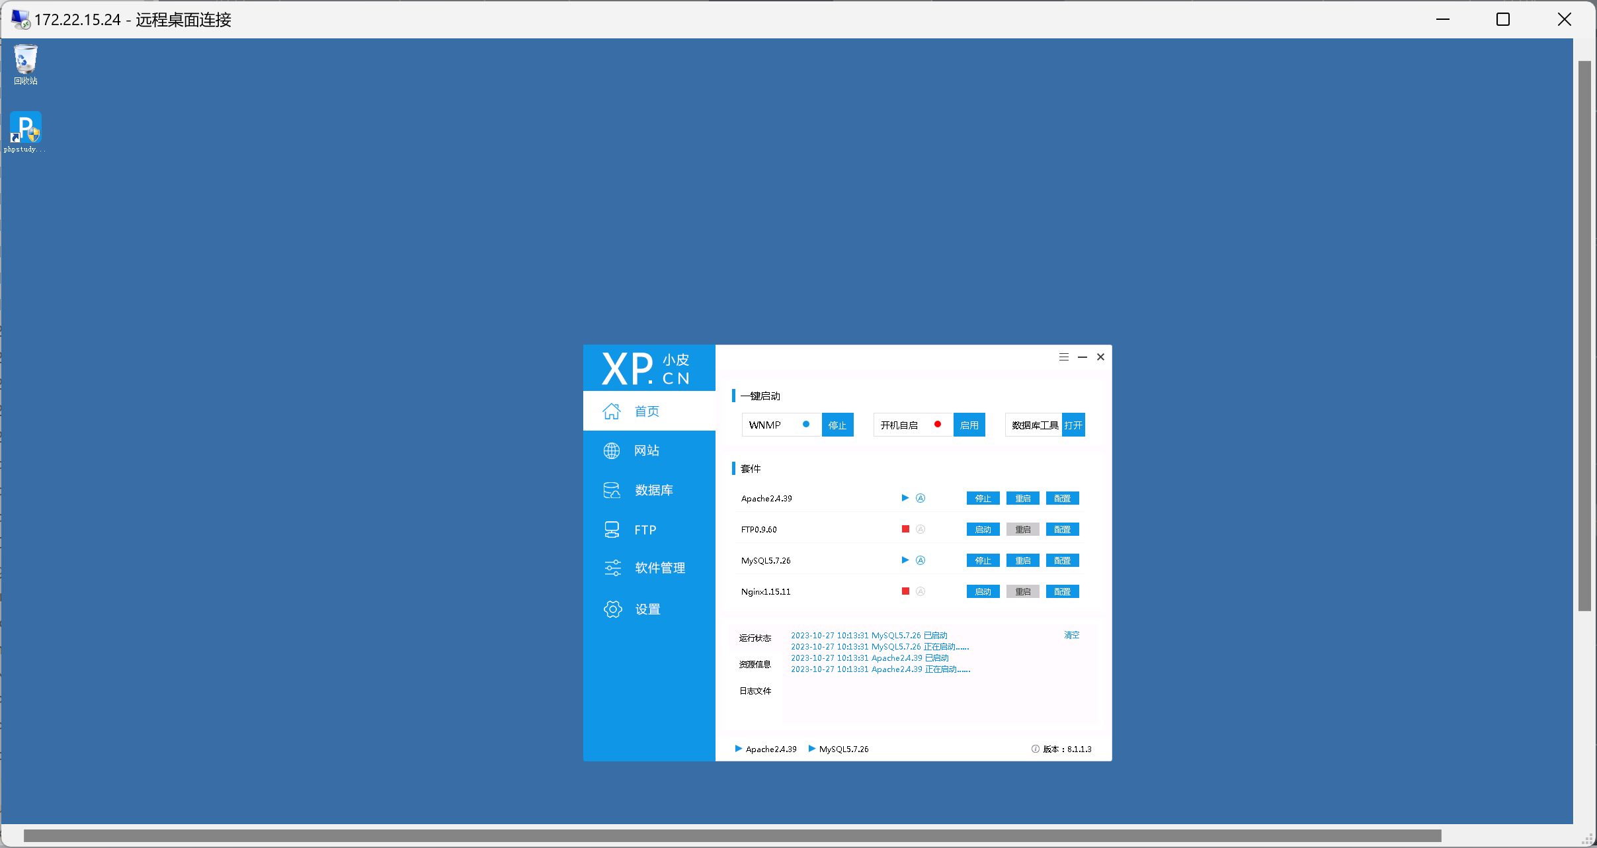Open 软件管理 page from sidebar

coord(659,568)
